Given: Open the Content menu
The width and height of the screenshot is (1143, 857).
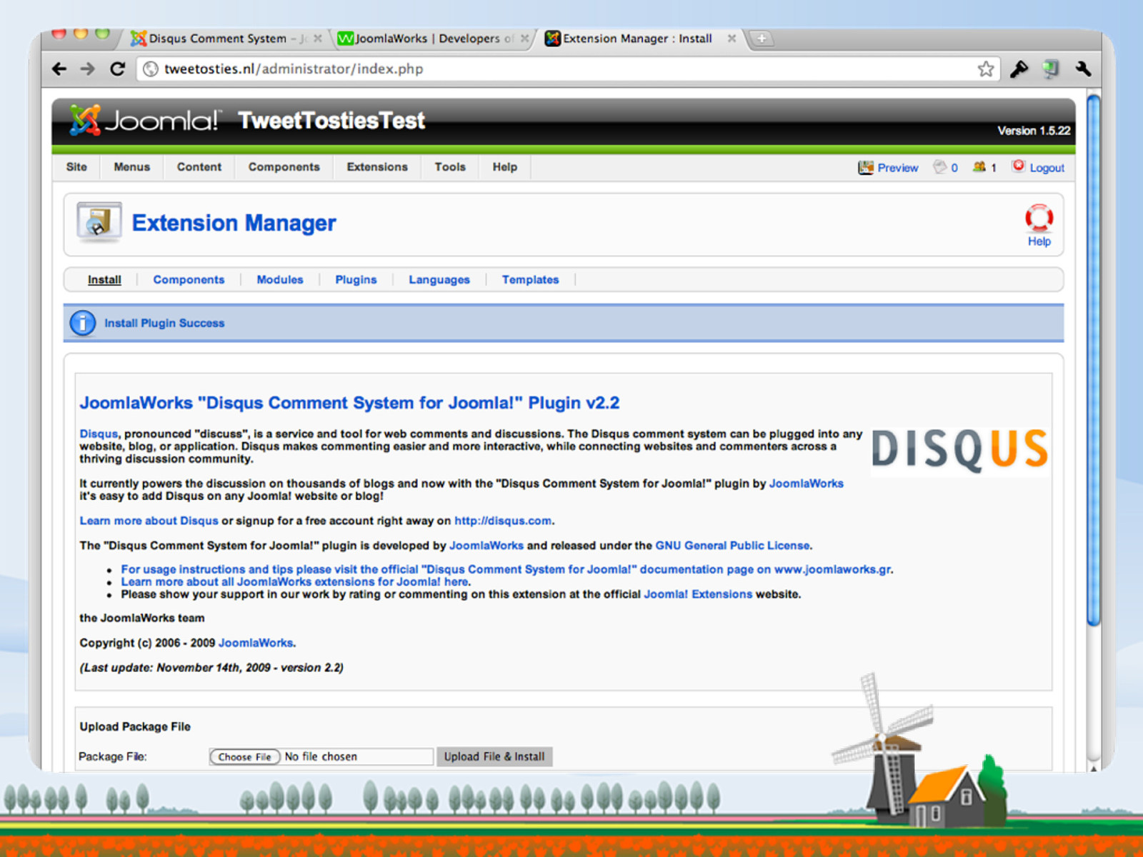Looking at the screenshot, I should [x=199, y=167].
